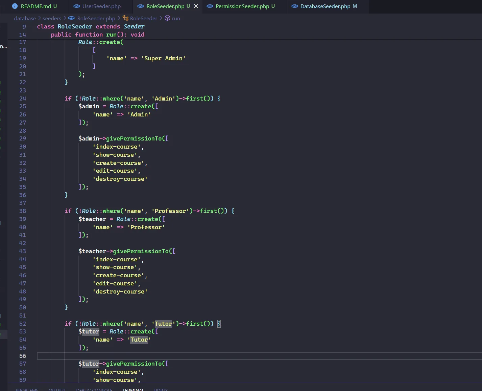
Task: Open the database folder breadcrumb
Action: (25, 18)
